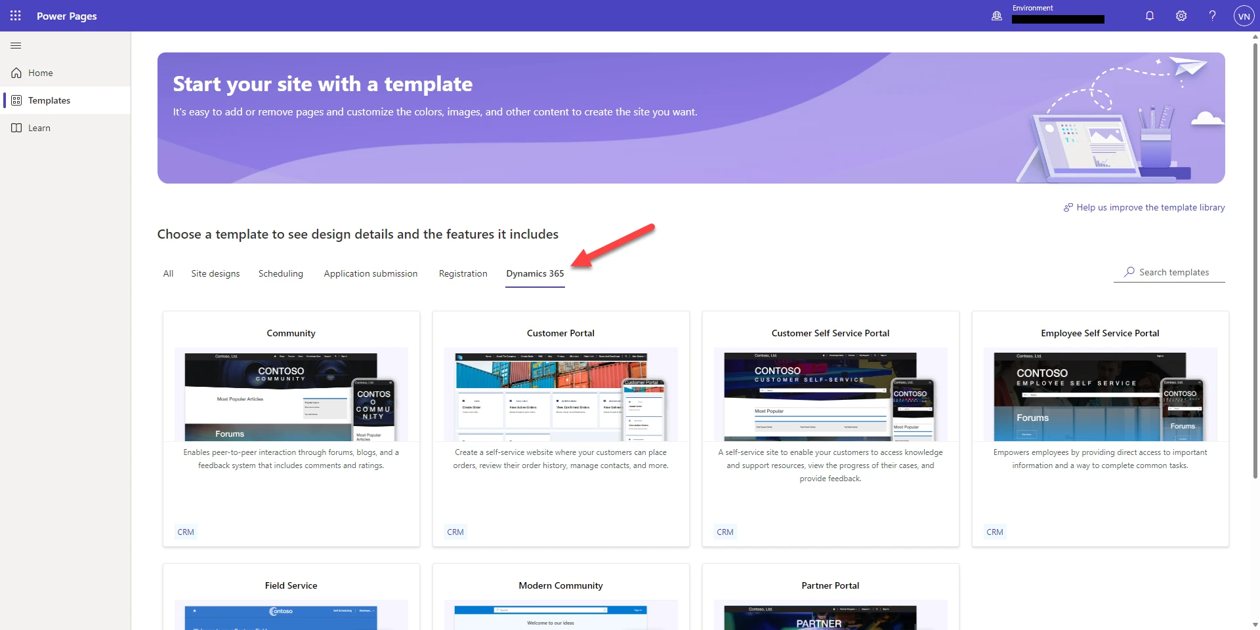Click the scrollbar down arrow
Image resolution: width=1260 pixels, height=630 pixels.
[1254, 624]
